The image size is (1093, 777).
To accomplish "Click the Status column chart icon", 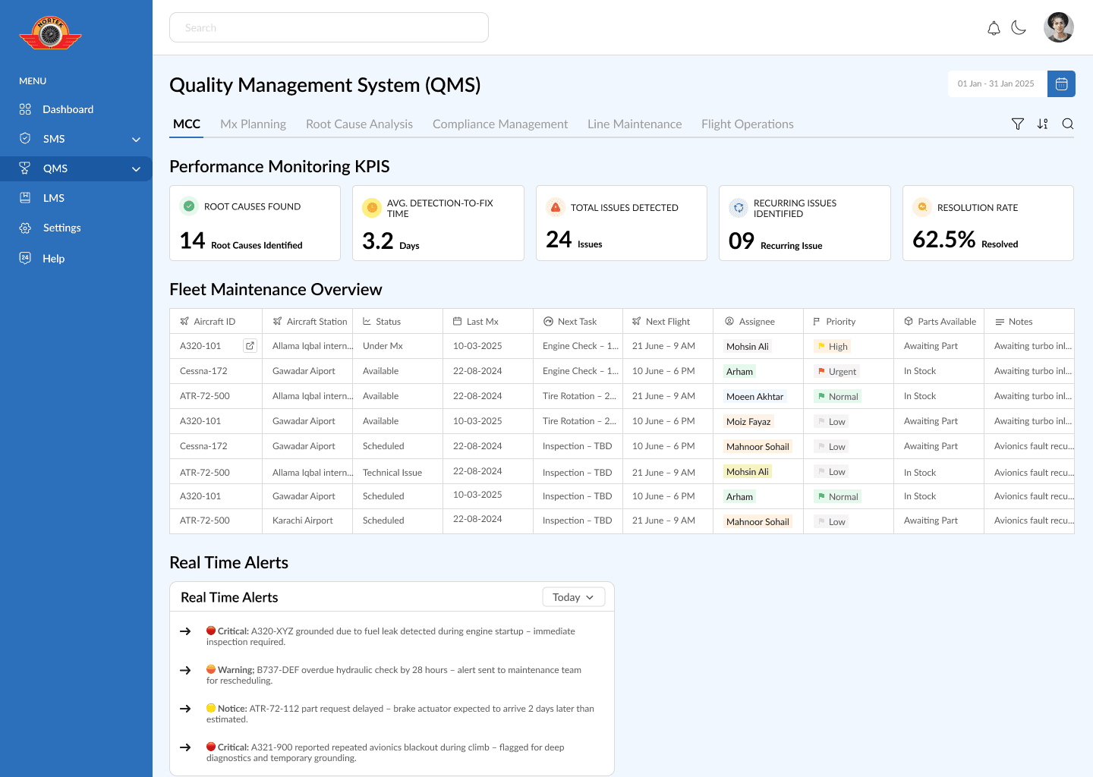I will coord(367,321).
